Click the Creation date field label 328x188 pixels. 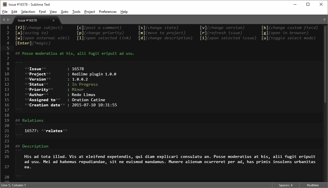pyautogui.click(x=45, y=105)
